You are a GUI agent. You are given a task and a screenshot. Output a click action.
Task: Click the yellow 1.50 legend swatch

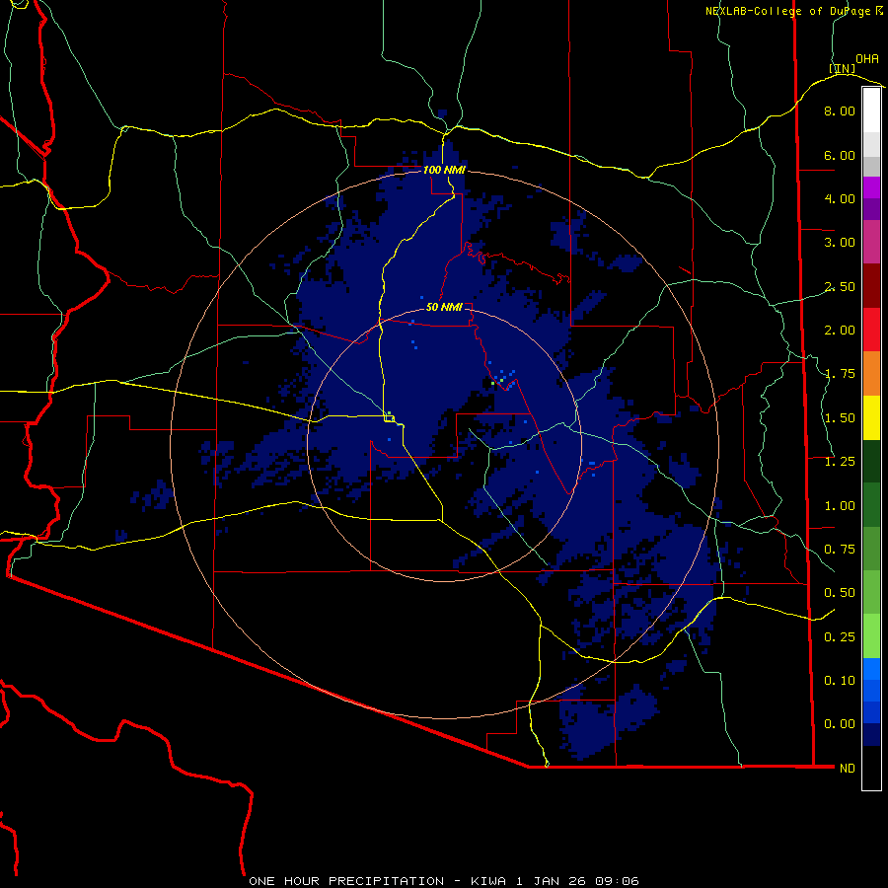coord(871,417)
